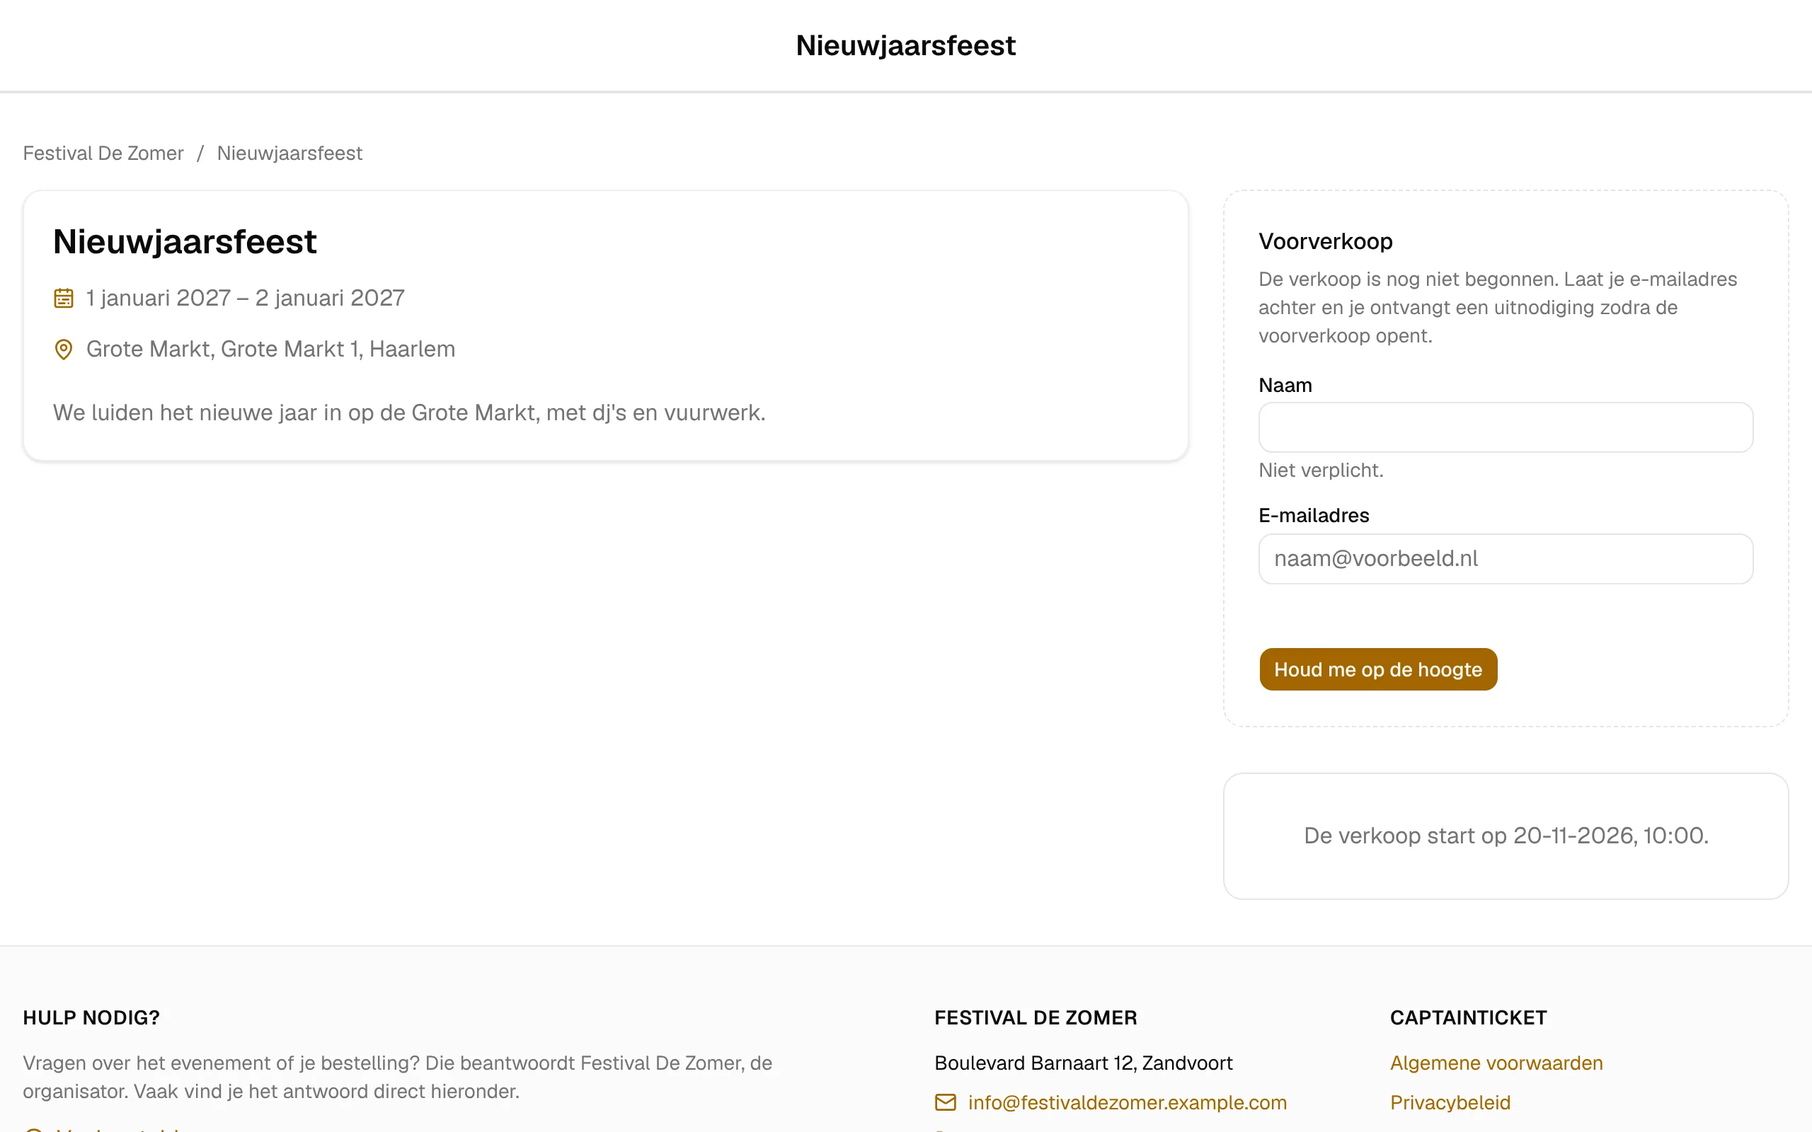1812x1132 pixels.
Task: Focus the E-mailadres input field
Action: (1506, 558)
